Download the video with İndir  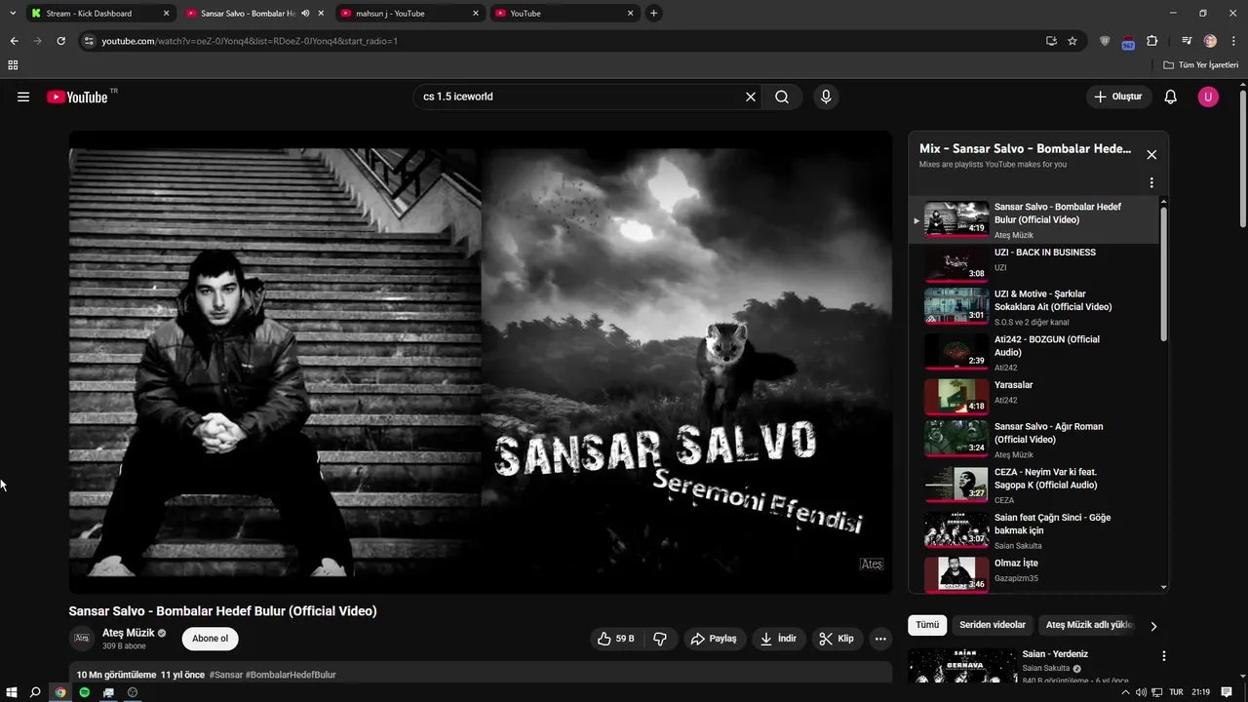(x=778, y=639)
